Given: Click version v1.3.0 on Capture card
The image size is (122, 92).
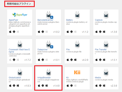Looking at the screenshot, I should pyautogui.click(x=114, y=32).
